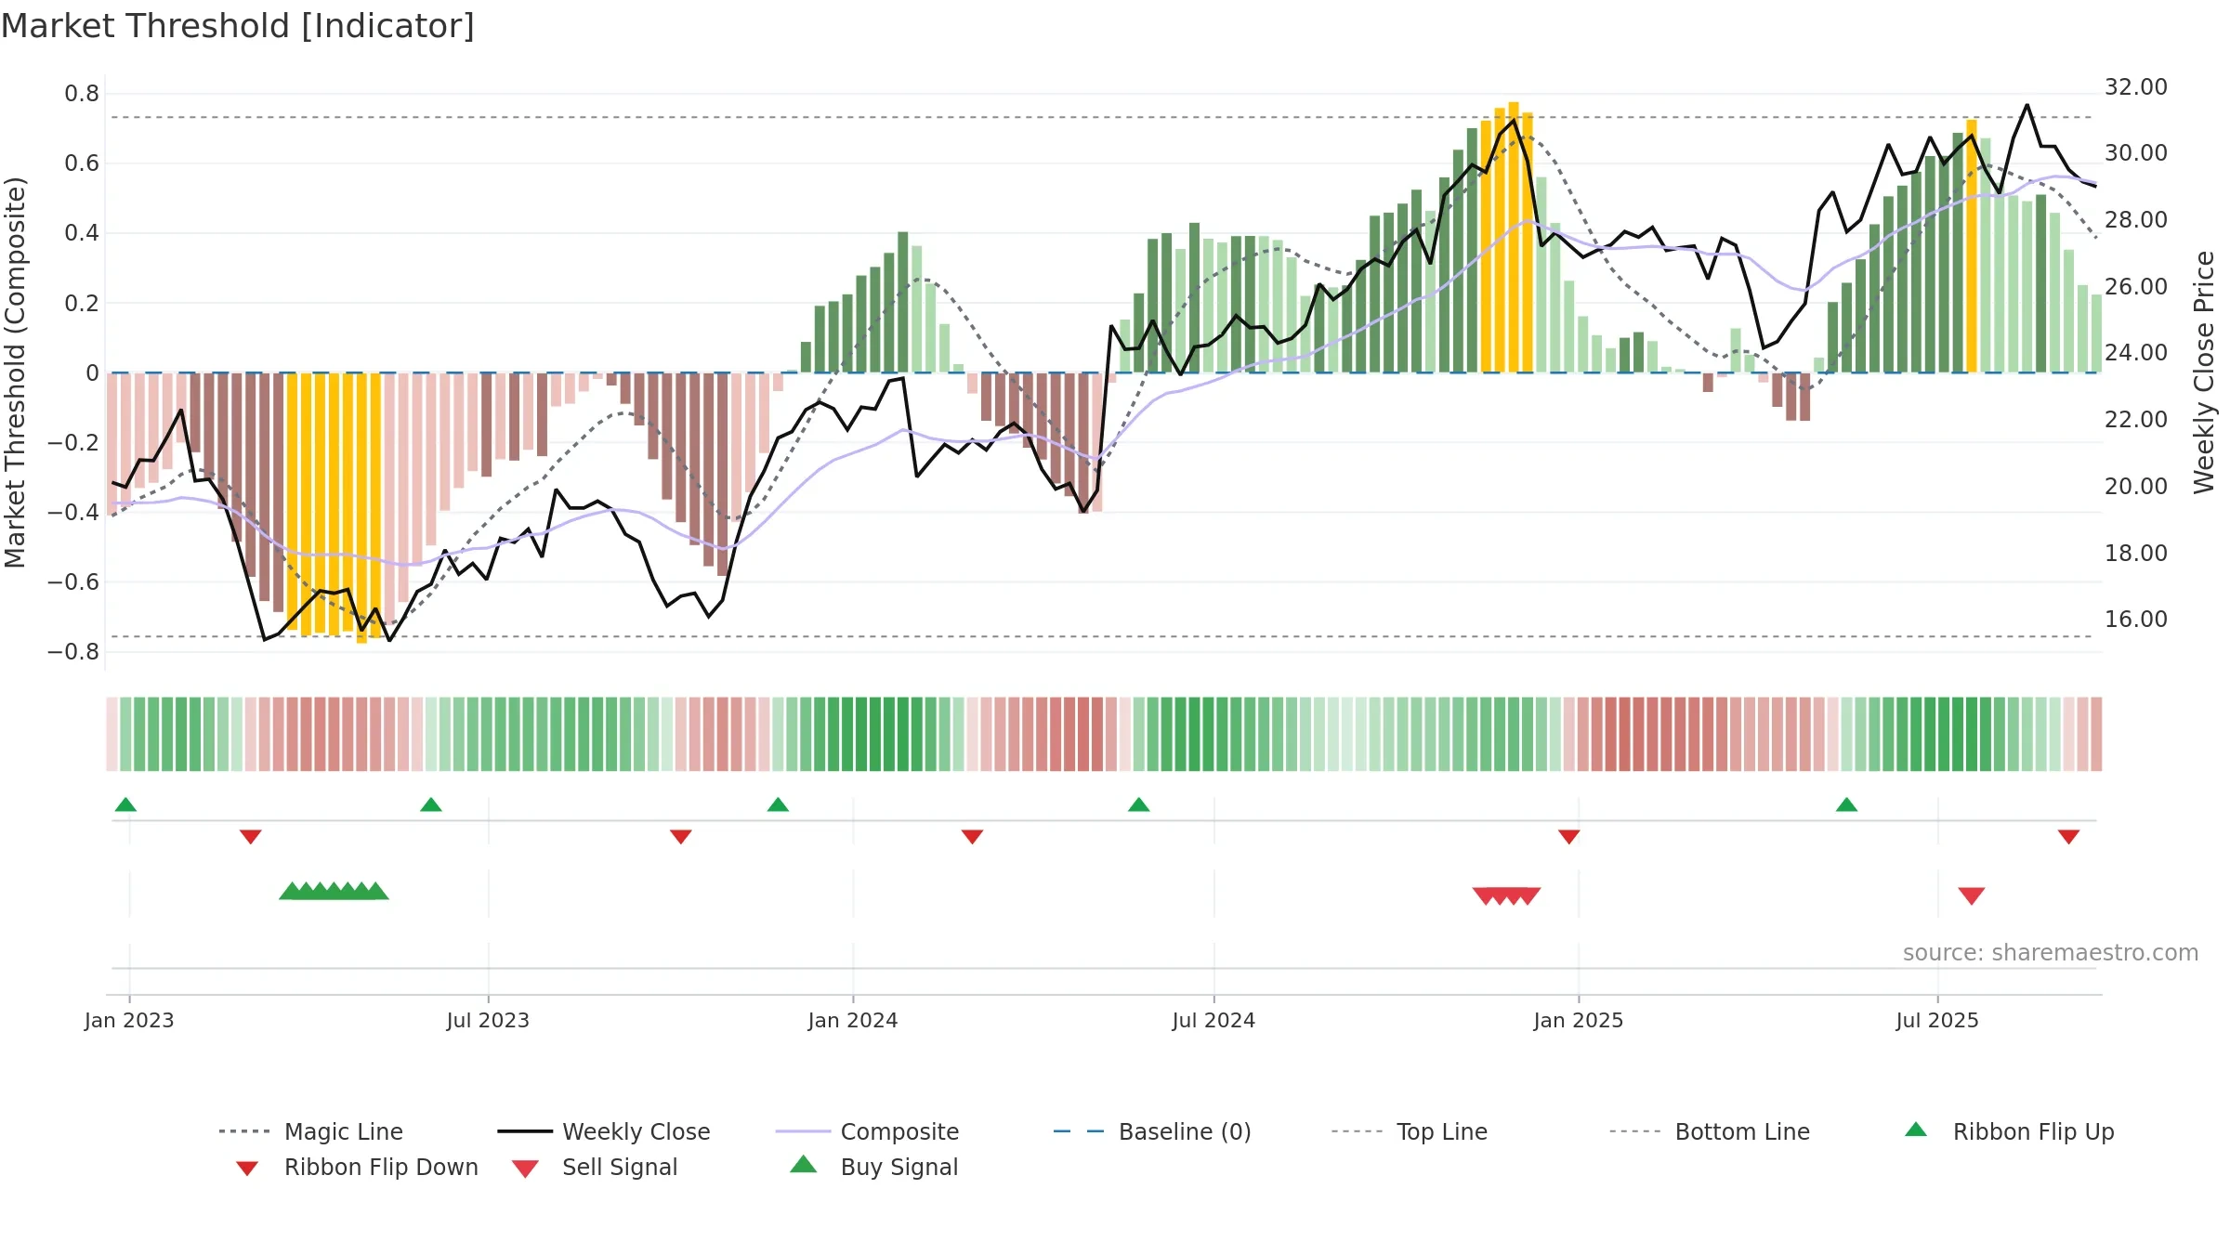The height and width of the screenshot is (1254, 2230).
Task: Click the Weekly Close Price axis title
Action: 2204,372
